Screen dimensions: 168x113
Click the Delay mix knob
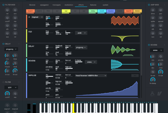(x=7, y=55)
